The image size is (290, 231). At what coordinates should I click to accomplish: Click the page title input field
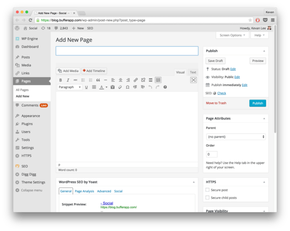[127, 51]
